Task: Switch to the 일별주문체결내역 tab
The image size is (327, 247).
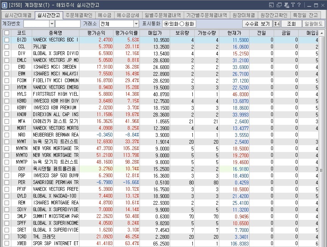Action: click(x=163, y=15)
